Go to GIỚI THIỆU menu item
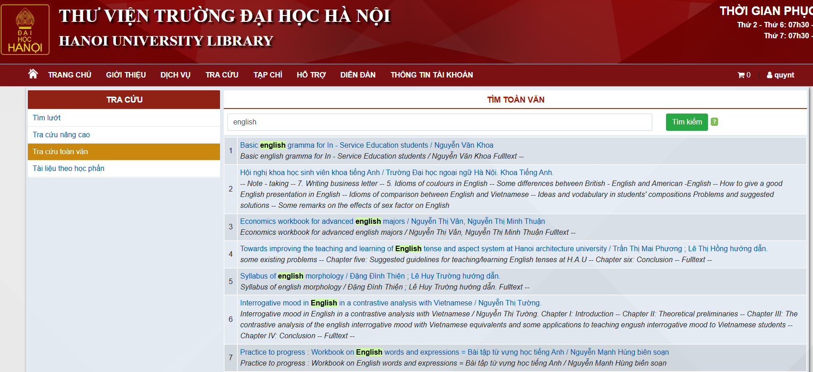Viewport: 813px width, 372px height. click(x=126, y=75)
